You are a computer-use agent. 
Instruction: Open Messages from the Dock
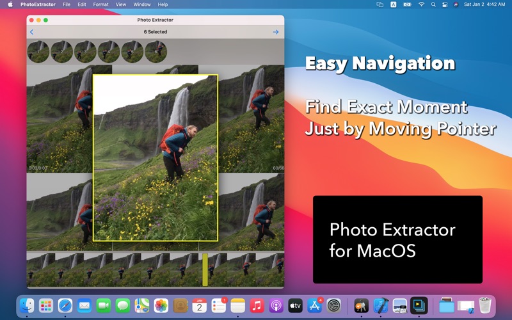coord(123,306)
